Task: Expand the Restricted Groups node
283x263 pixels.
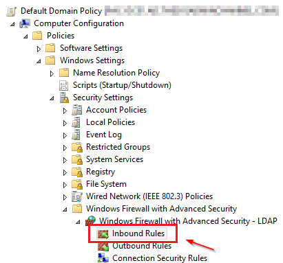Action: [65, 148]
